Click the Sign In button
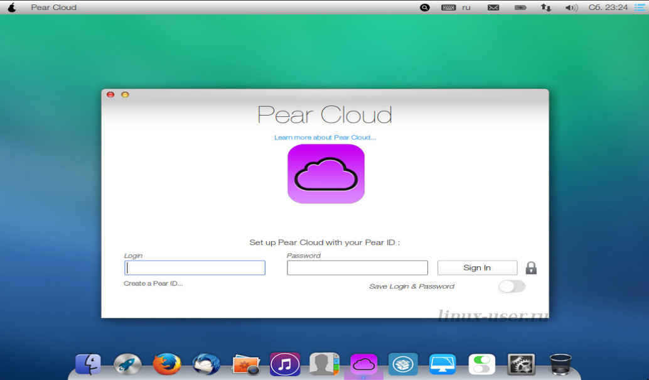 [477, 268]
